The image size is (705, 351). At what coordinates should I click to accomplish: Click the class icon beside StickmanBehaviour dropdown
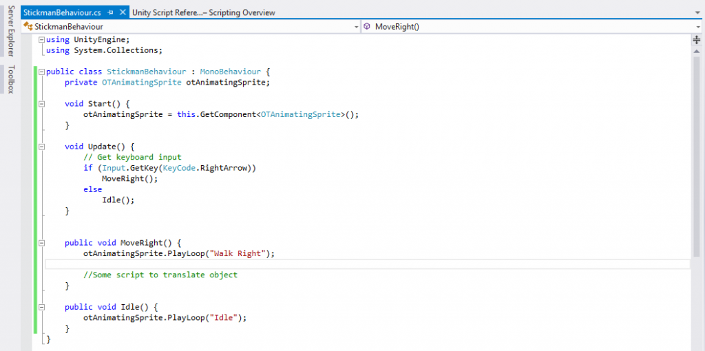tap(28, 27)
